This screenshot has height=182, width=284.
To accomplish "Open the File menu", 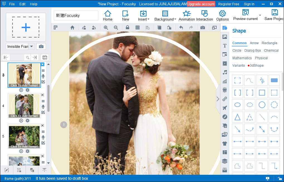I will click(12, 4).
